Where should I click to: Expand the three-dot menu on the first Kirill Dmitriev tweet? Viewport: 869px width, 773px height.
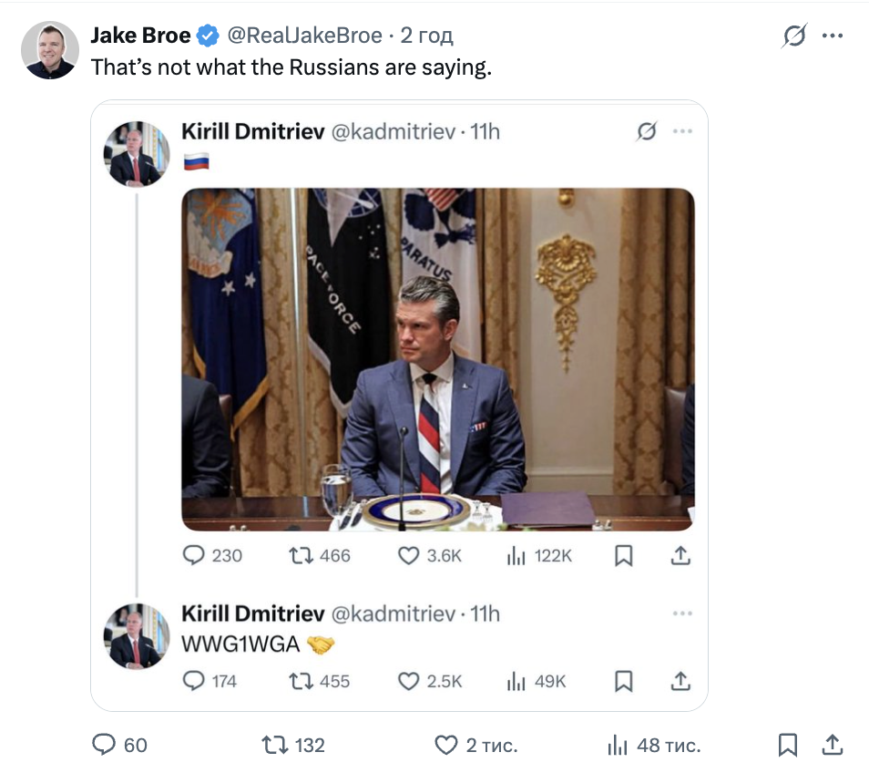coord(682,132)
